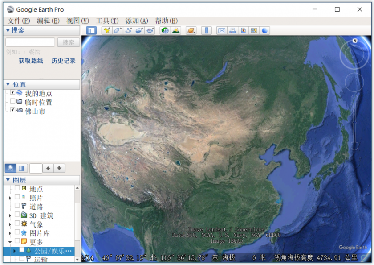Open the 工具(T) menu
Viewport: 374px width, 265px height.
tap(107, 21)
